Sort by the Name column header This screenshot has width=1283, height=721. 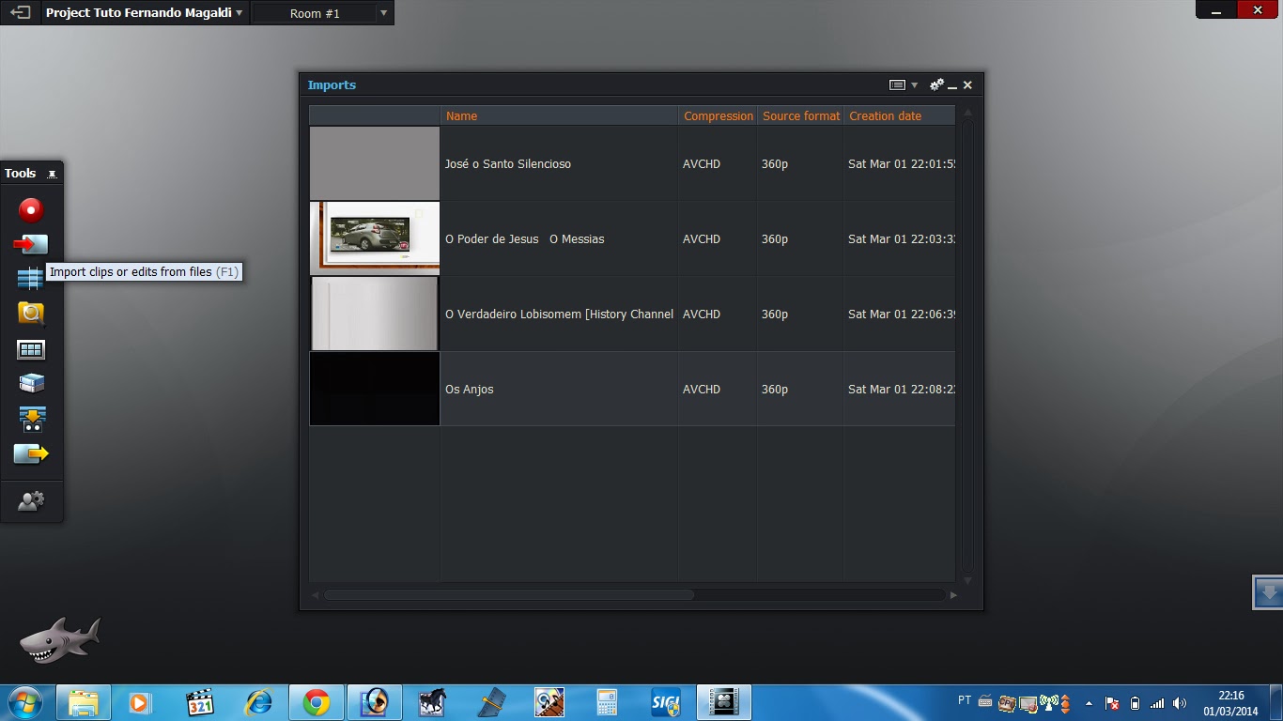click(560, 116)
